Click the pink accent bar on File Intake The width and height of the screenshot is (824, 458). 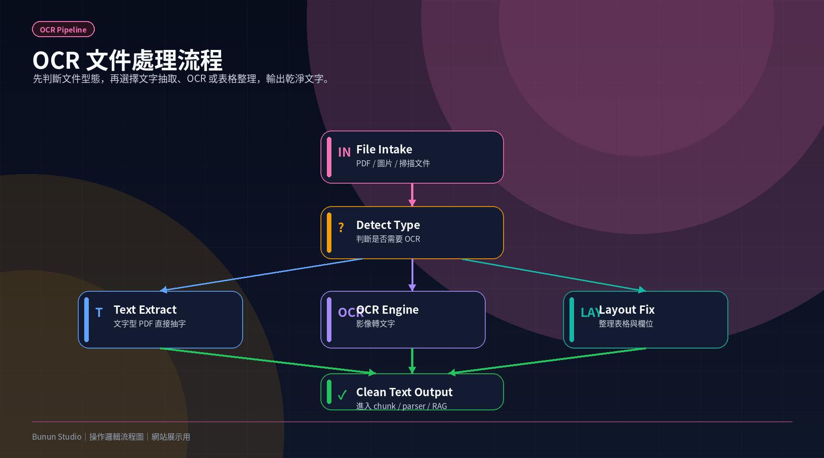click(329, 157)
